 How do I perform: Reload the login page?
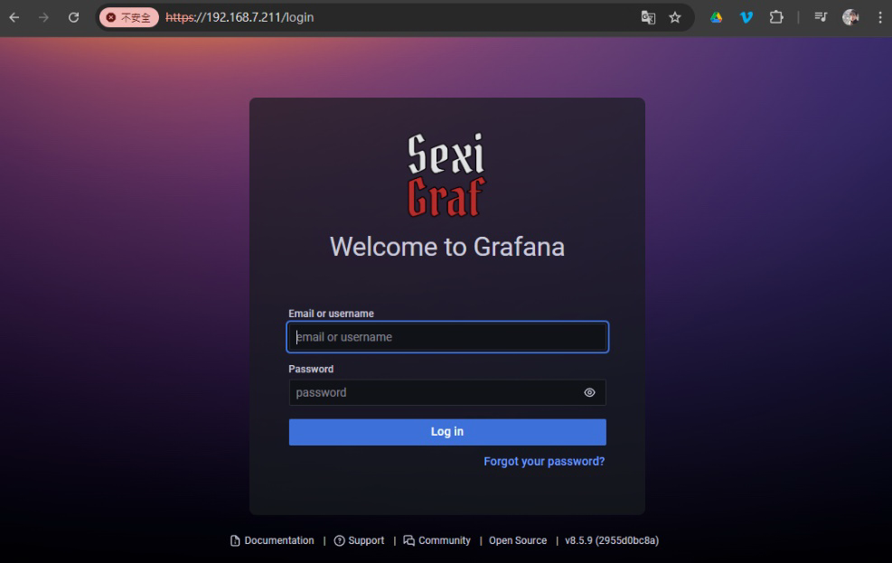[x=73, y=18]
